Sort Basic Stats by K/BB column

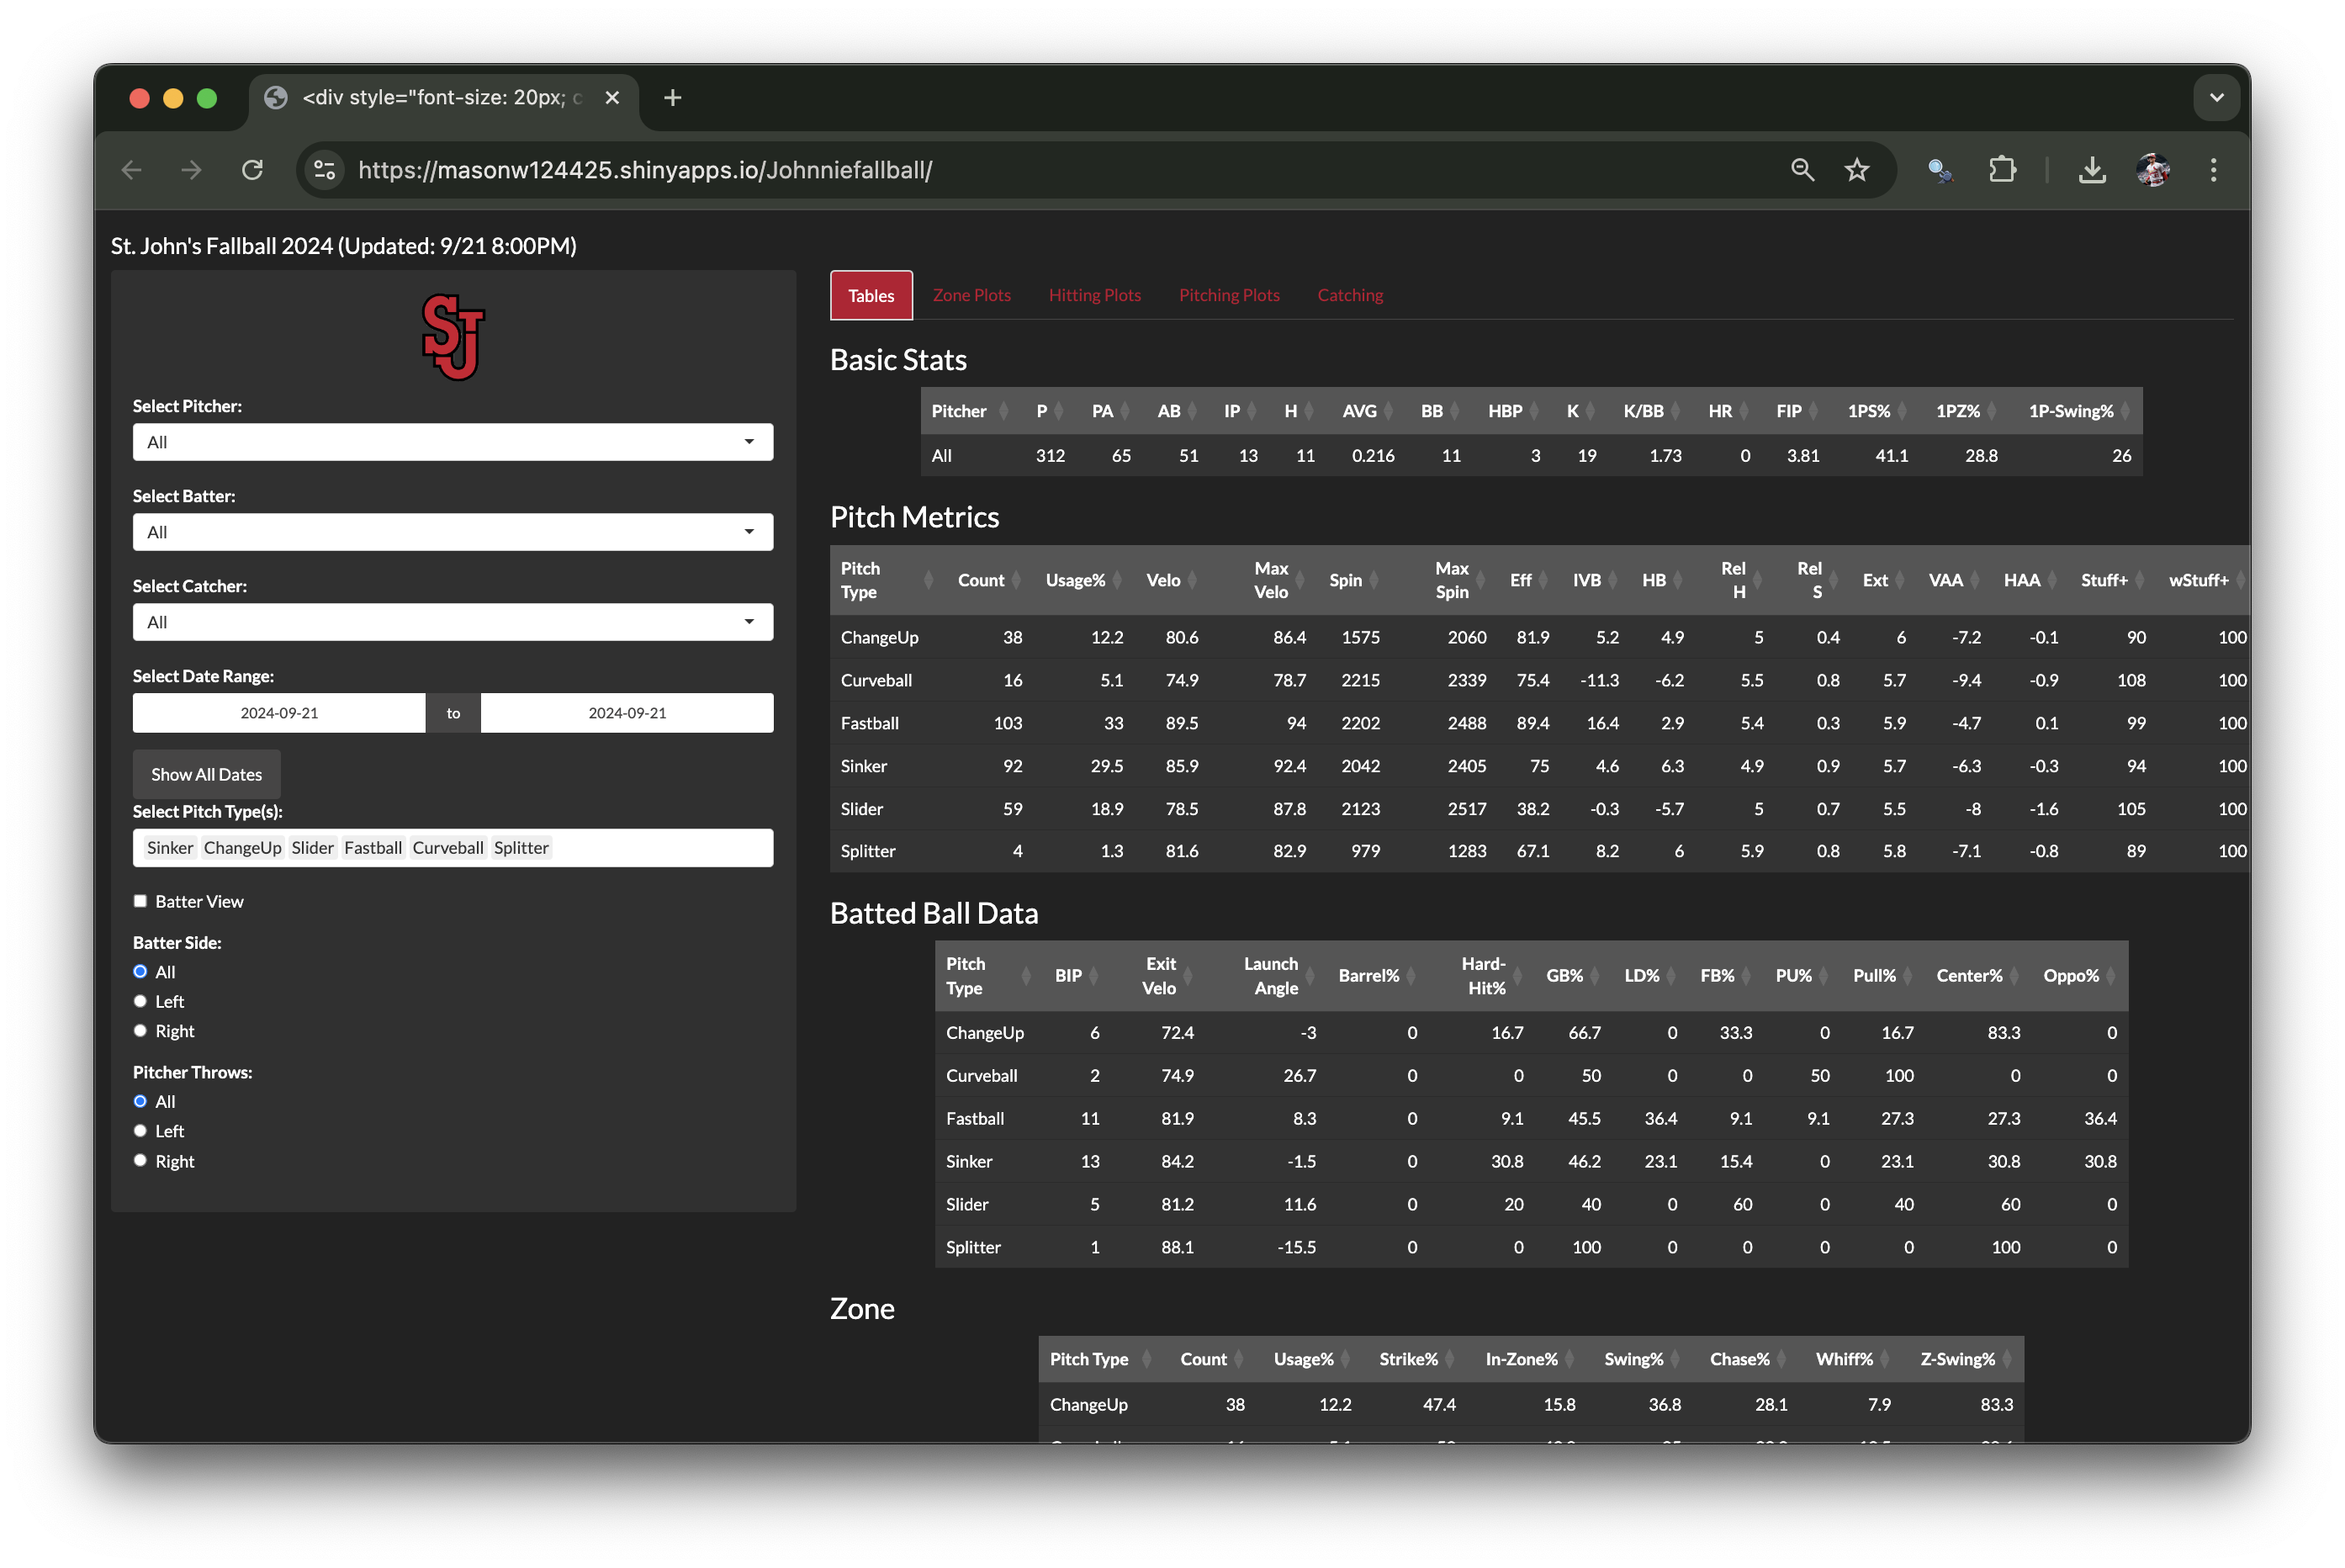pos(1652,411)
